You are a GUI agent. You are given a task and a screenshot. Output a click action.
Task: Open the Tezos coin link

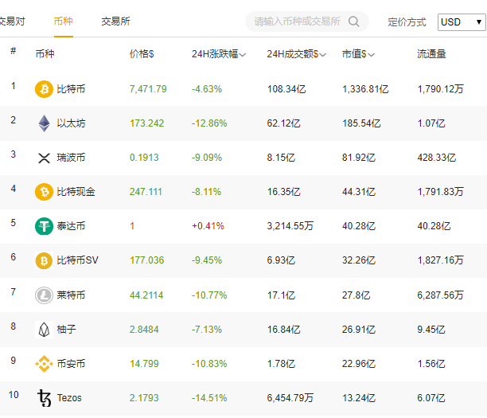[69, 398]
